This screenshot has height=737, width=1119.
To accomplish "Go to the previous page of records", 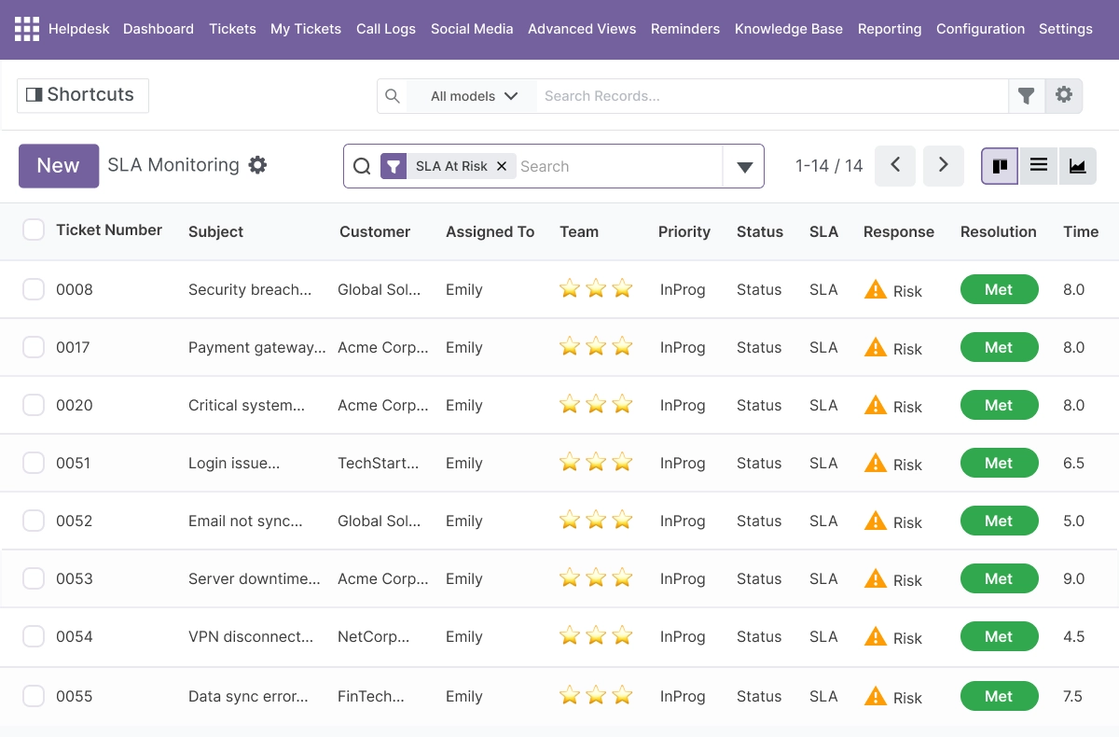I will (x=895, y=165).
